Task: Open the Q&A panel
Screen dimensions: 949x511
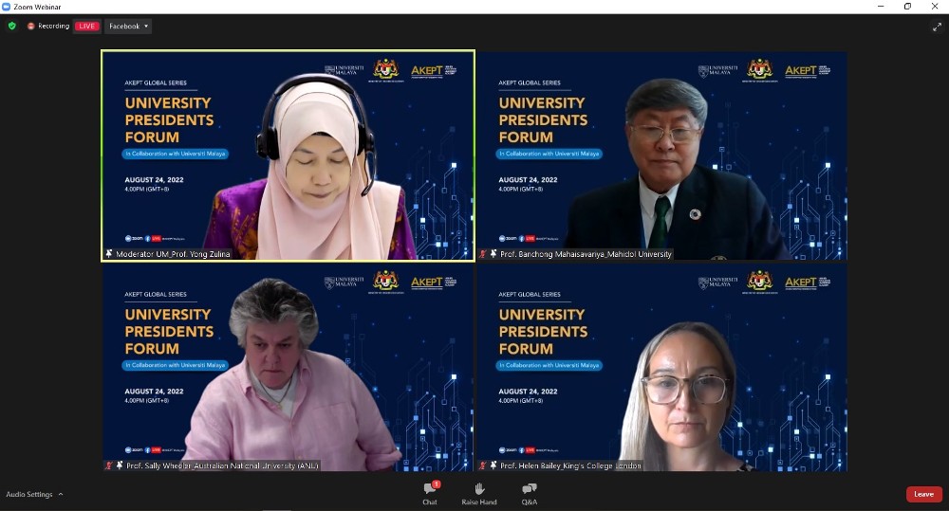Action: click(530, 492)
